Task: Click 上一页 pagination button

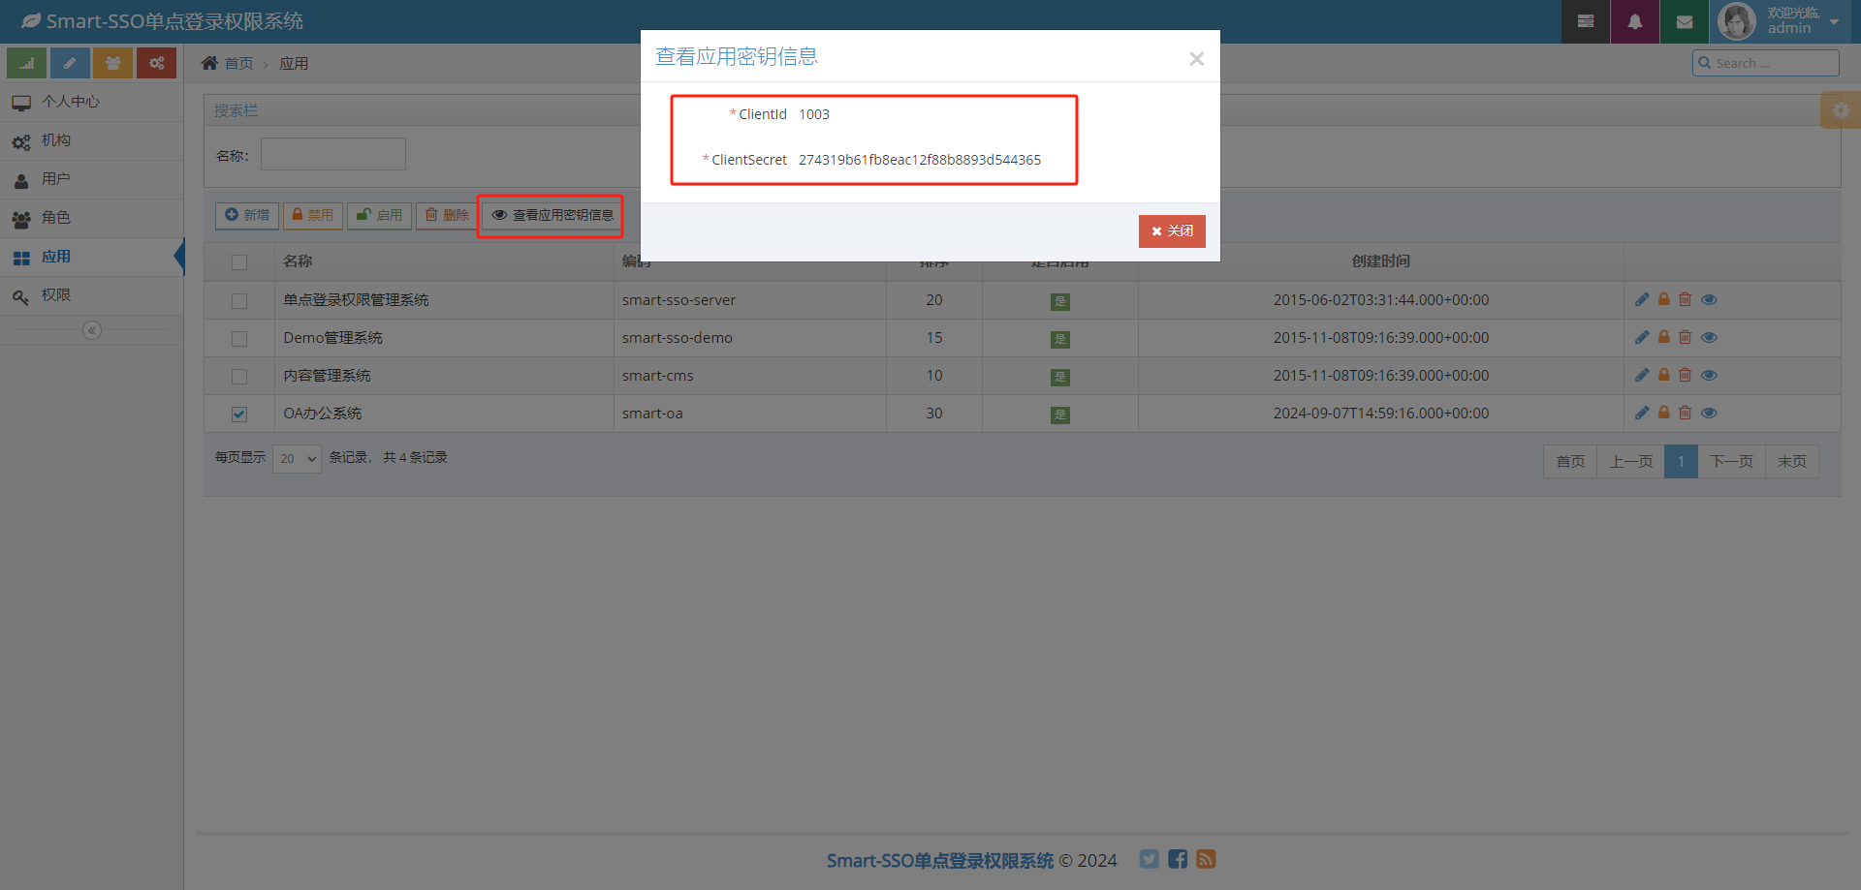Action: click(x=1631, y=462)
